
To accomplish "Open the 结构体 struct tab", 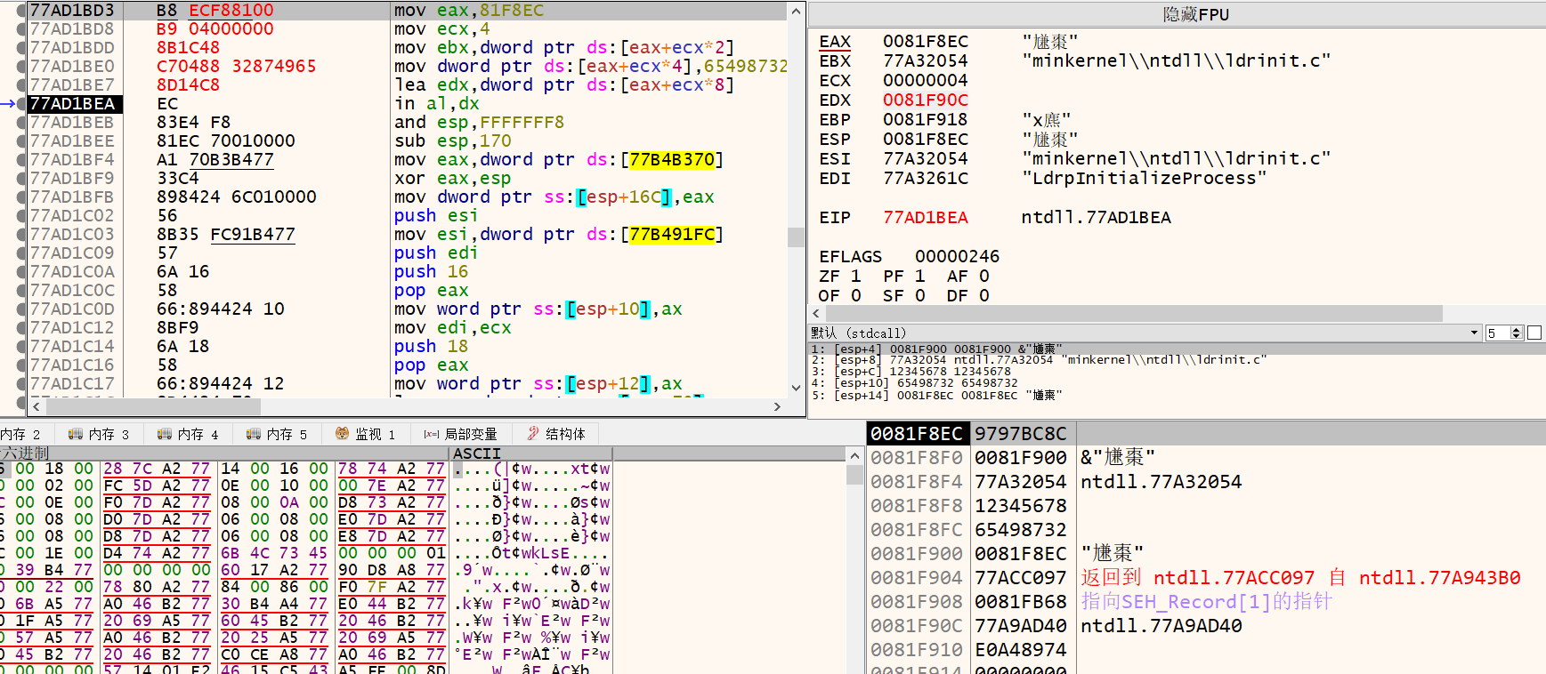I will tap(556, 434).
